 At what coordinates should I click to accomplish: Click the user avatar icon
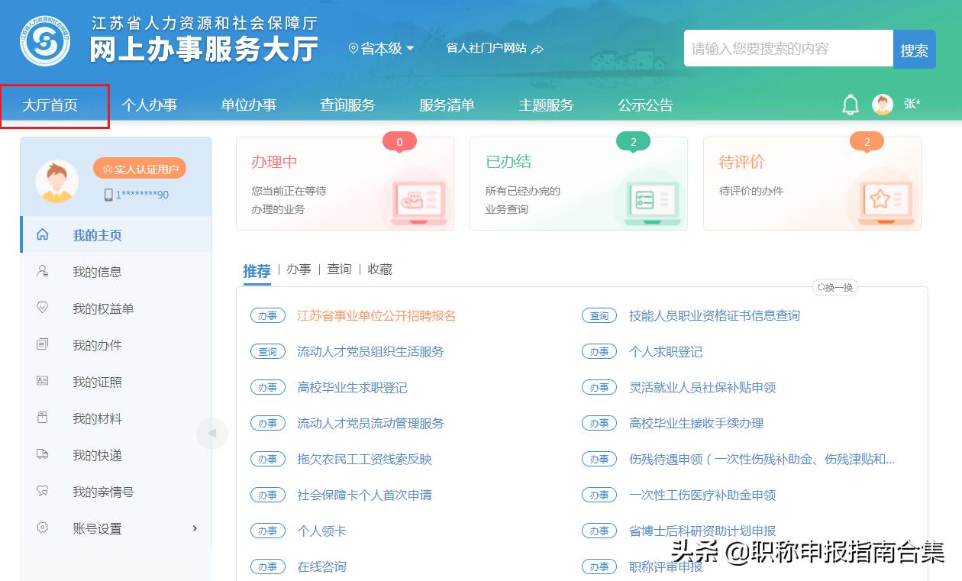pyautogui.click(x=882, y=105)
